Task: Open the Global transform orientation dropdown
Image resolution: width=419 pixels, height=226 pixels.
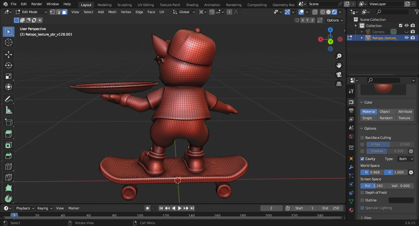Action: click(184, 12)
